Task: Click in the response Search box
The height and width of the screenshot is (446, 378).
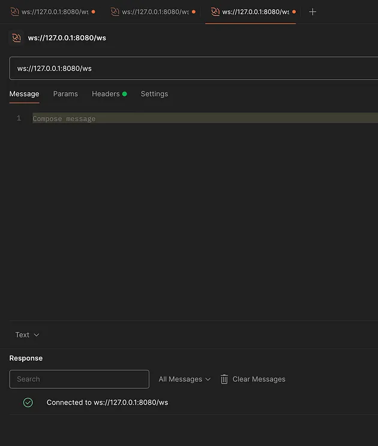Action: point(79,379)
